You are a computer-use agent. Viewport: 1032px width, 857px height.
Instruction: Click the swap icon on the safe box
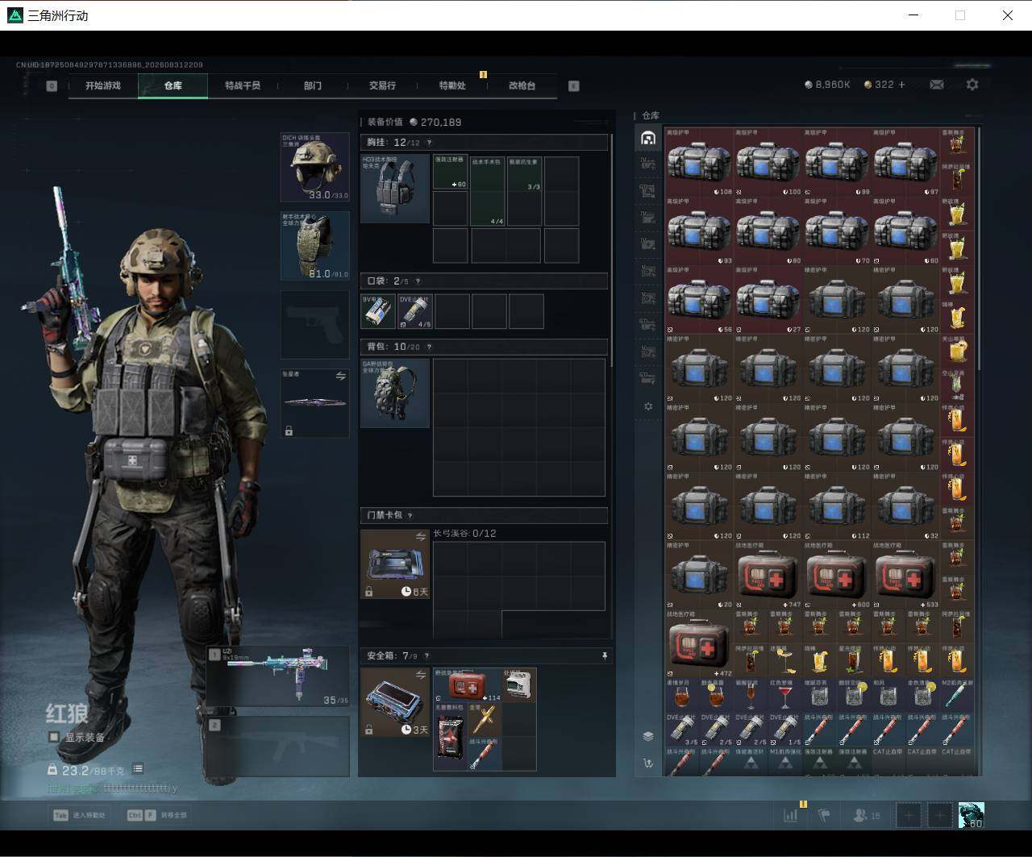point(420,675)
